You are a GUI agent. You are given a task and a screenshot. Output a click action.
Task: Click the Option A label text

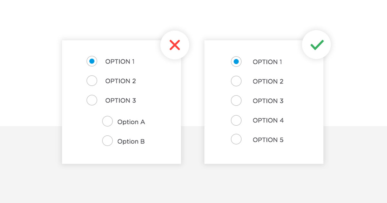pos(131,122)
